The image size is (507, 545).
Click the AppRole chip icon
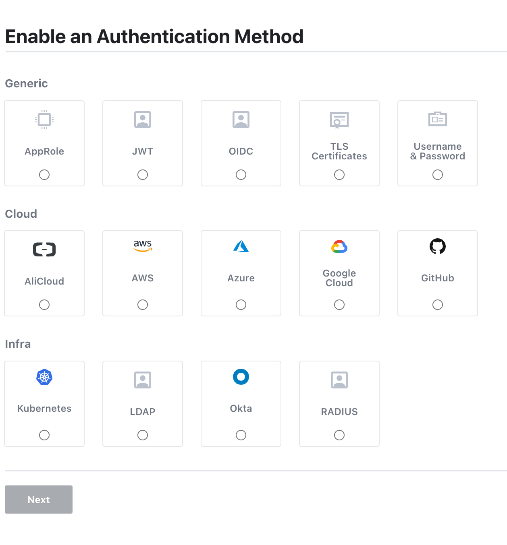(x=44, y=119)
